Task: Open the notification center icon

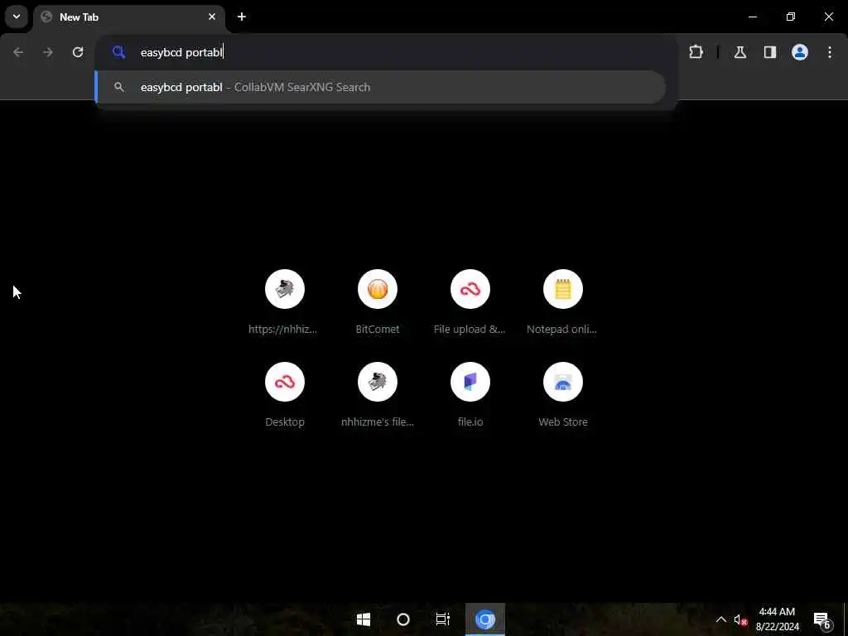Action: [x=821, y=619]
